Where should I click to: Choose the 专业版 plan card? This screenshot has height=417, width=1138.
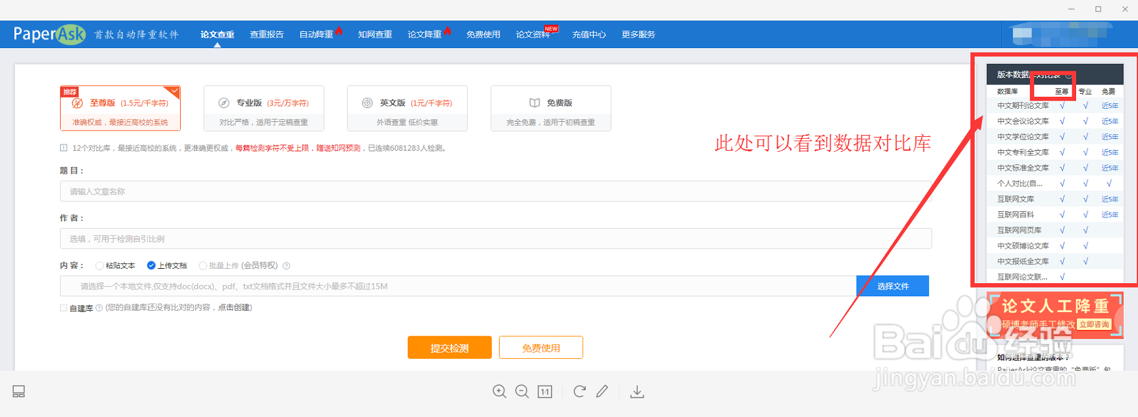[x=264, y=108]
